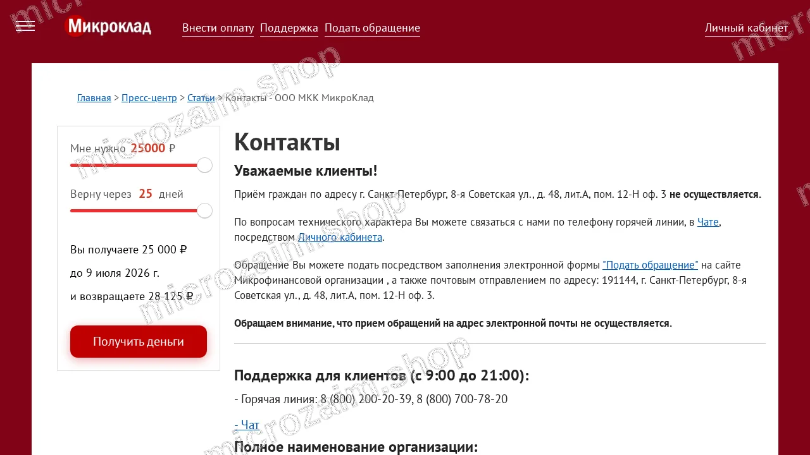Image resolution: width=810 pixels, height=455 pixels.
Task: Open Внести оплату in top navigation
Action: tap(218, 28)
